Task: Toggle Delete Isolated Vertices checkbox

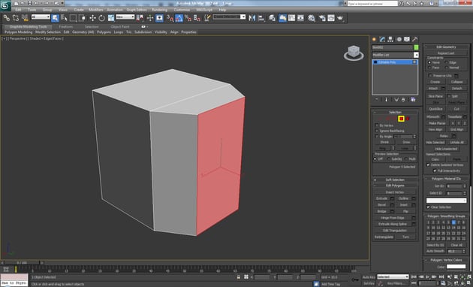Action: [x=428, y=165]
